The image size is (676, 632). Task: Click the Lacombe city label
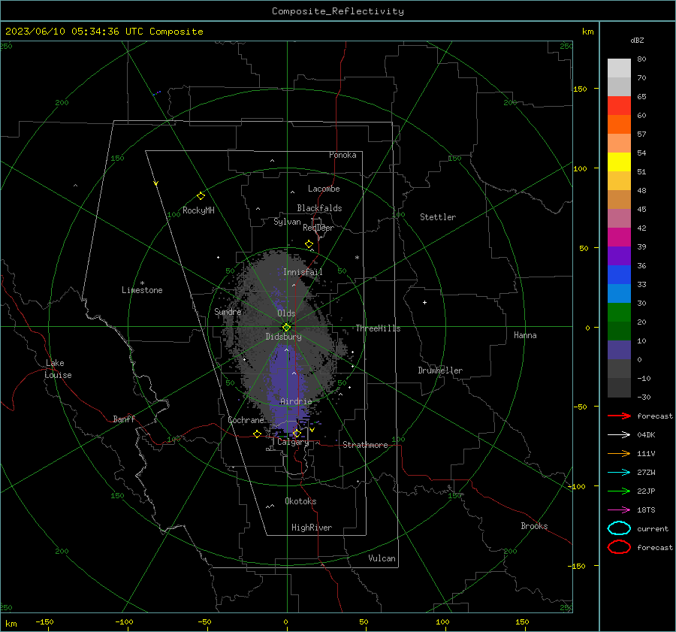(324, 189)
